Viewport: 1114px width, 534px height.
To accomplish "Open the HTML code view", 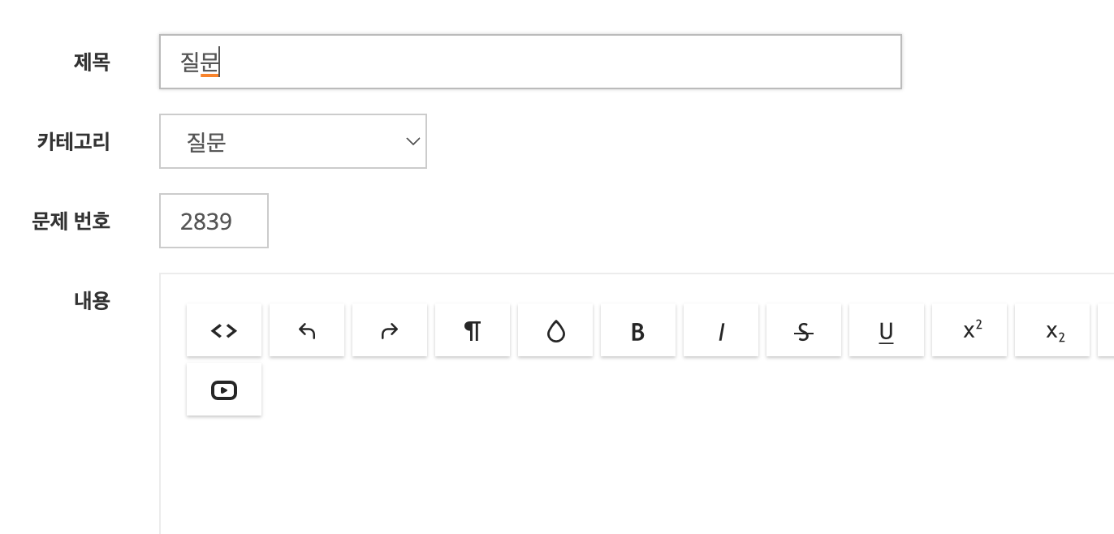I will 224,330.
